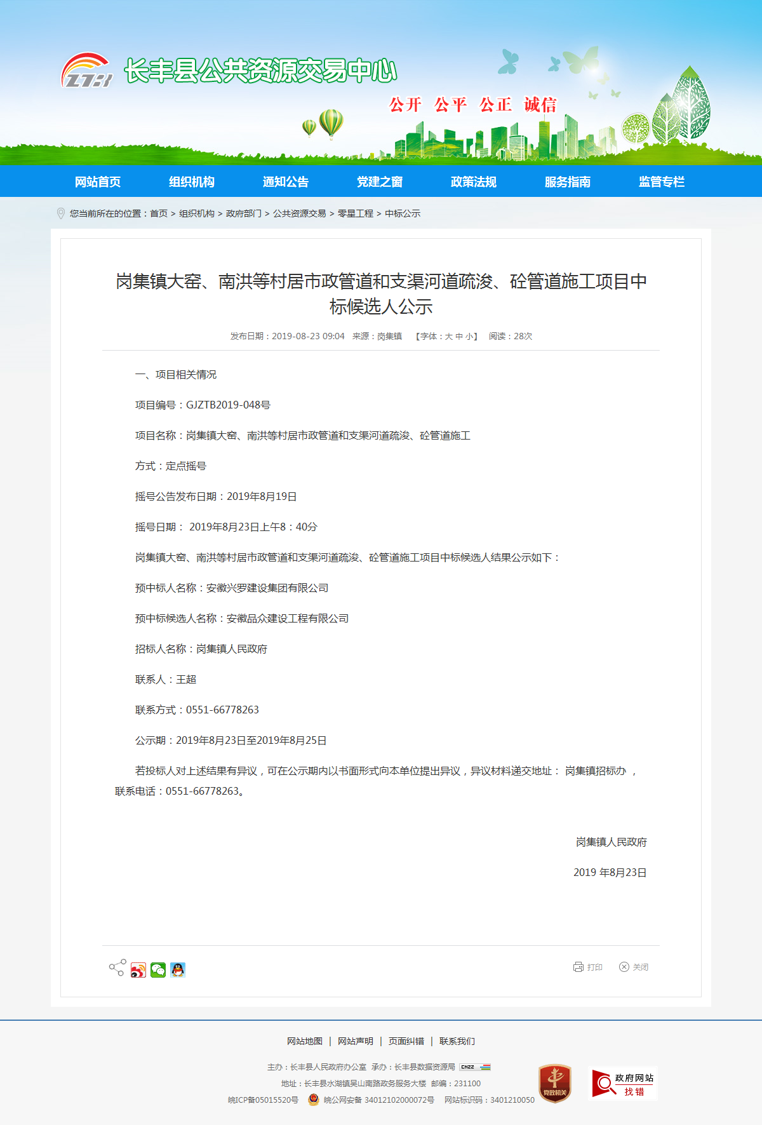Click the 公开 公平 公正 诚信 slogan

coord(473,105)
